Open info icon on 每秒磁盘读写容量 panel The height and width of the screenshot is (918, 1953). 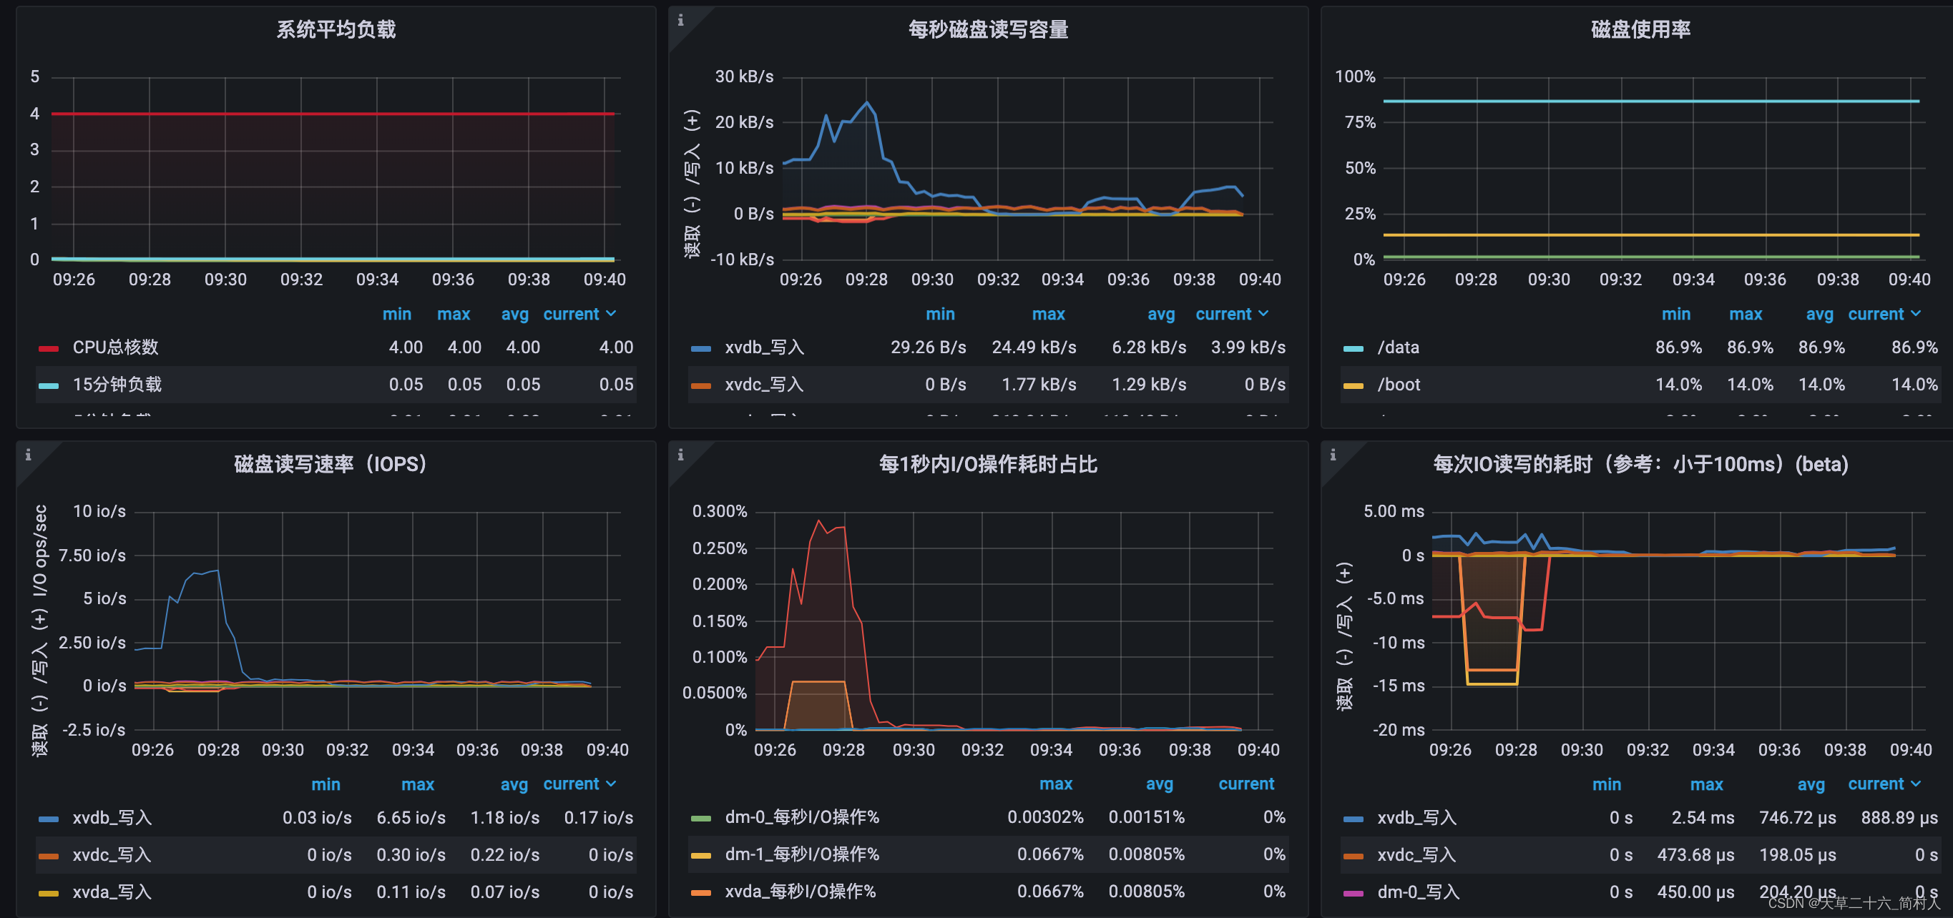pos(680,21)
